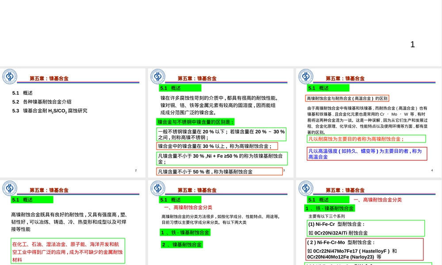Click the page number 4 on the slide
The width and height of the screenshot is (442, 265).
(432, 170)
